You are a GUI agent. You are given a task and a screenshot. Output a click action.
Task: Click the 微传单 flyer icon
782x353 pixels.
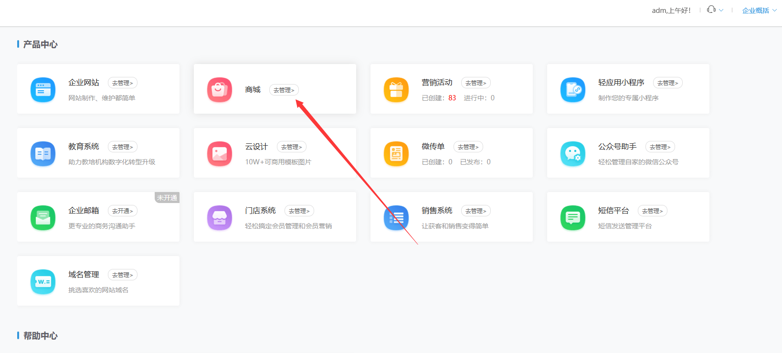pos(396,153)
